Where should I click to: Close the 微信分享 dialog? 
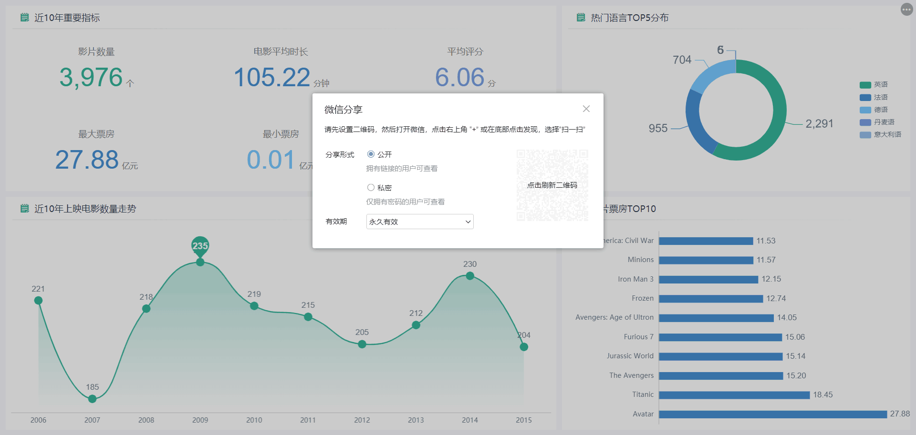click(x=586, y=109)
